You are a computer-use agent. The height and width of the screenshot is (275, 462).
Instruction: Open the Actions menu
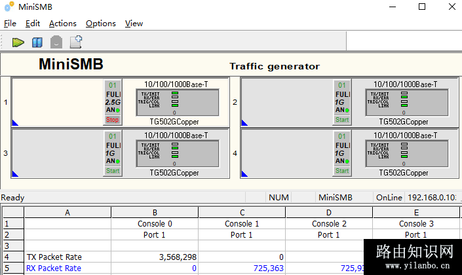point(63,24)
